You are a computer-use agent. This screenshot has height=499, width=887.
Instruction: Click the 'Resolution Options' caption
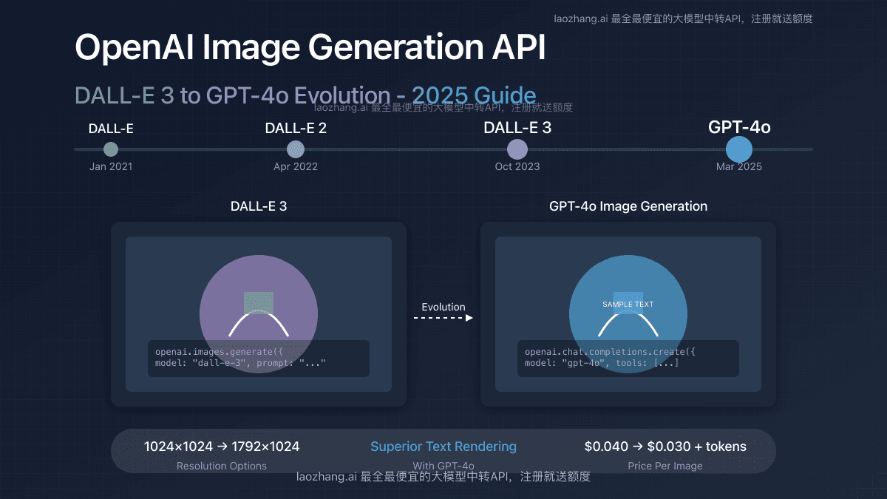click(x=222, y=466)
